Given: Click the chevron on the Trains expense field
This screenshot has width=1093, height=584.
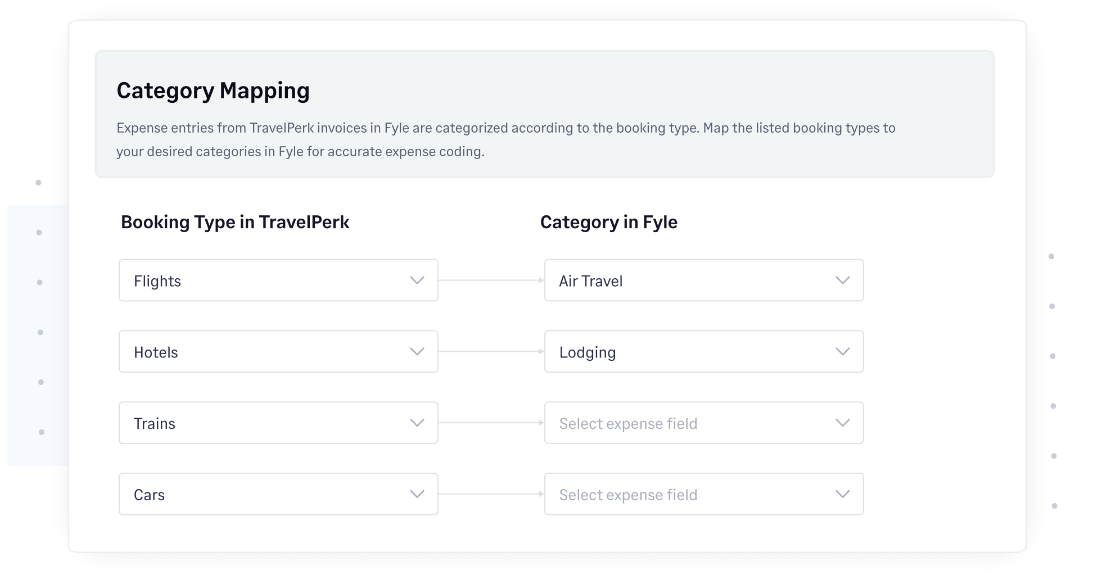Looking at the screenshot, I should coord(842,423).
